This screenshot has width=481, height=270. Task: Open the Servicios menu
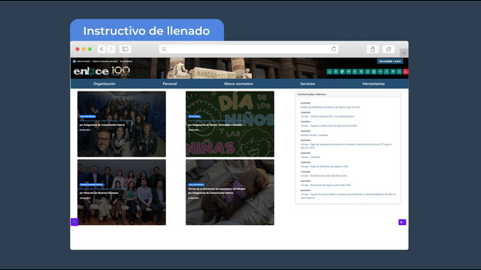coord(307,83)
